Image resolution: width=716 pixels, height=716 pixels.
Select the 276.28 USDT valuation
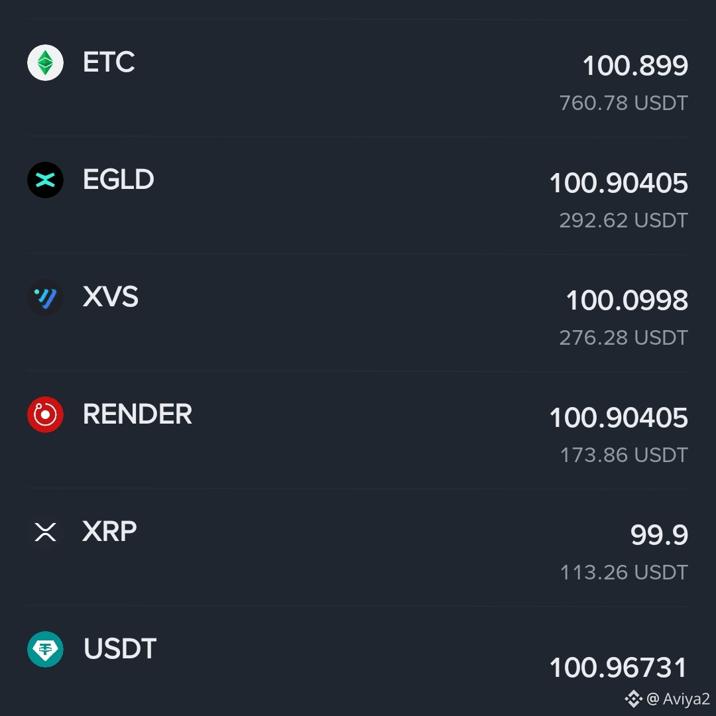coord(624,338)
